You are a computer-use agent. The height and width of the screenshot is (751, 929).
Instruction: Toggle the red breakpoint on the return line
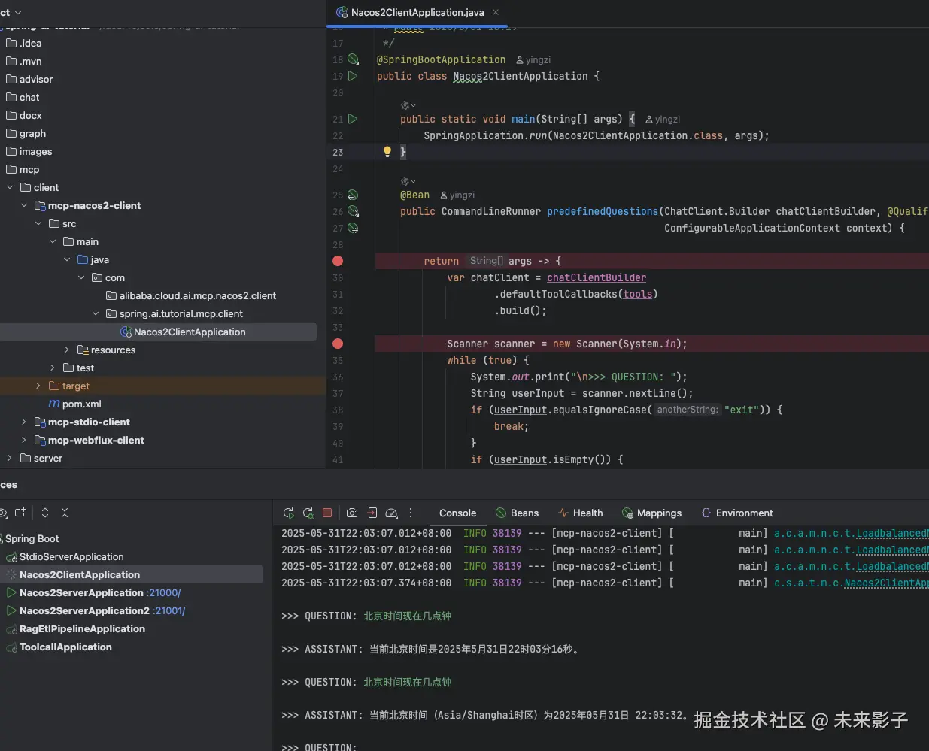(338, 261)
